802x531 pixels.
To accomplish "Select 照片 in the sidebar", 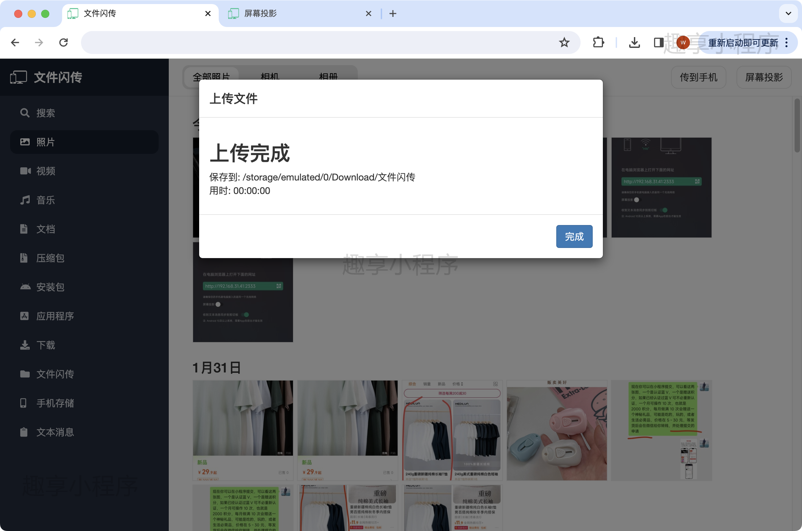I will (x=84, y=142).
